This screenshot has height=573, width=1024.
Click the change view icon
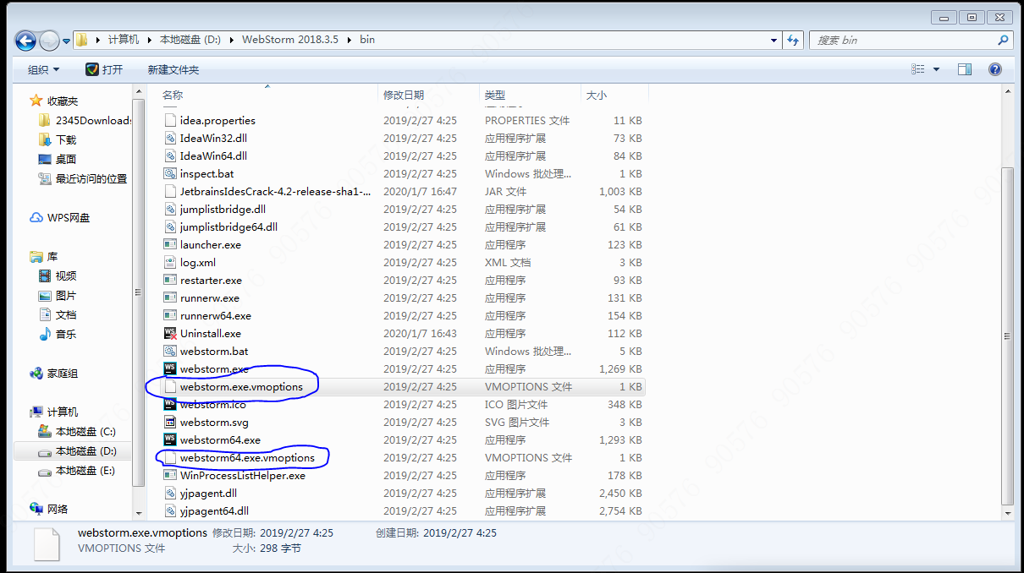(x=918, y=69)
